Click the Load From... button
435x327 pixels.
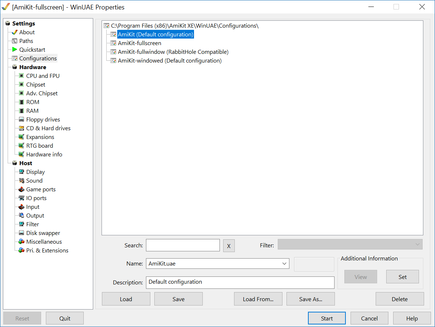click(x=258, y=299)
